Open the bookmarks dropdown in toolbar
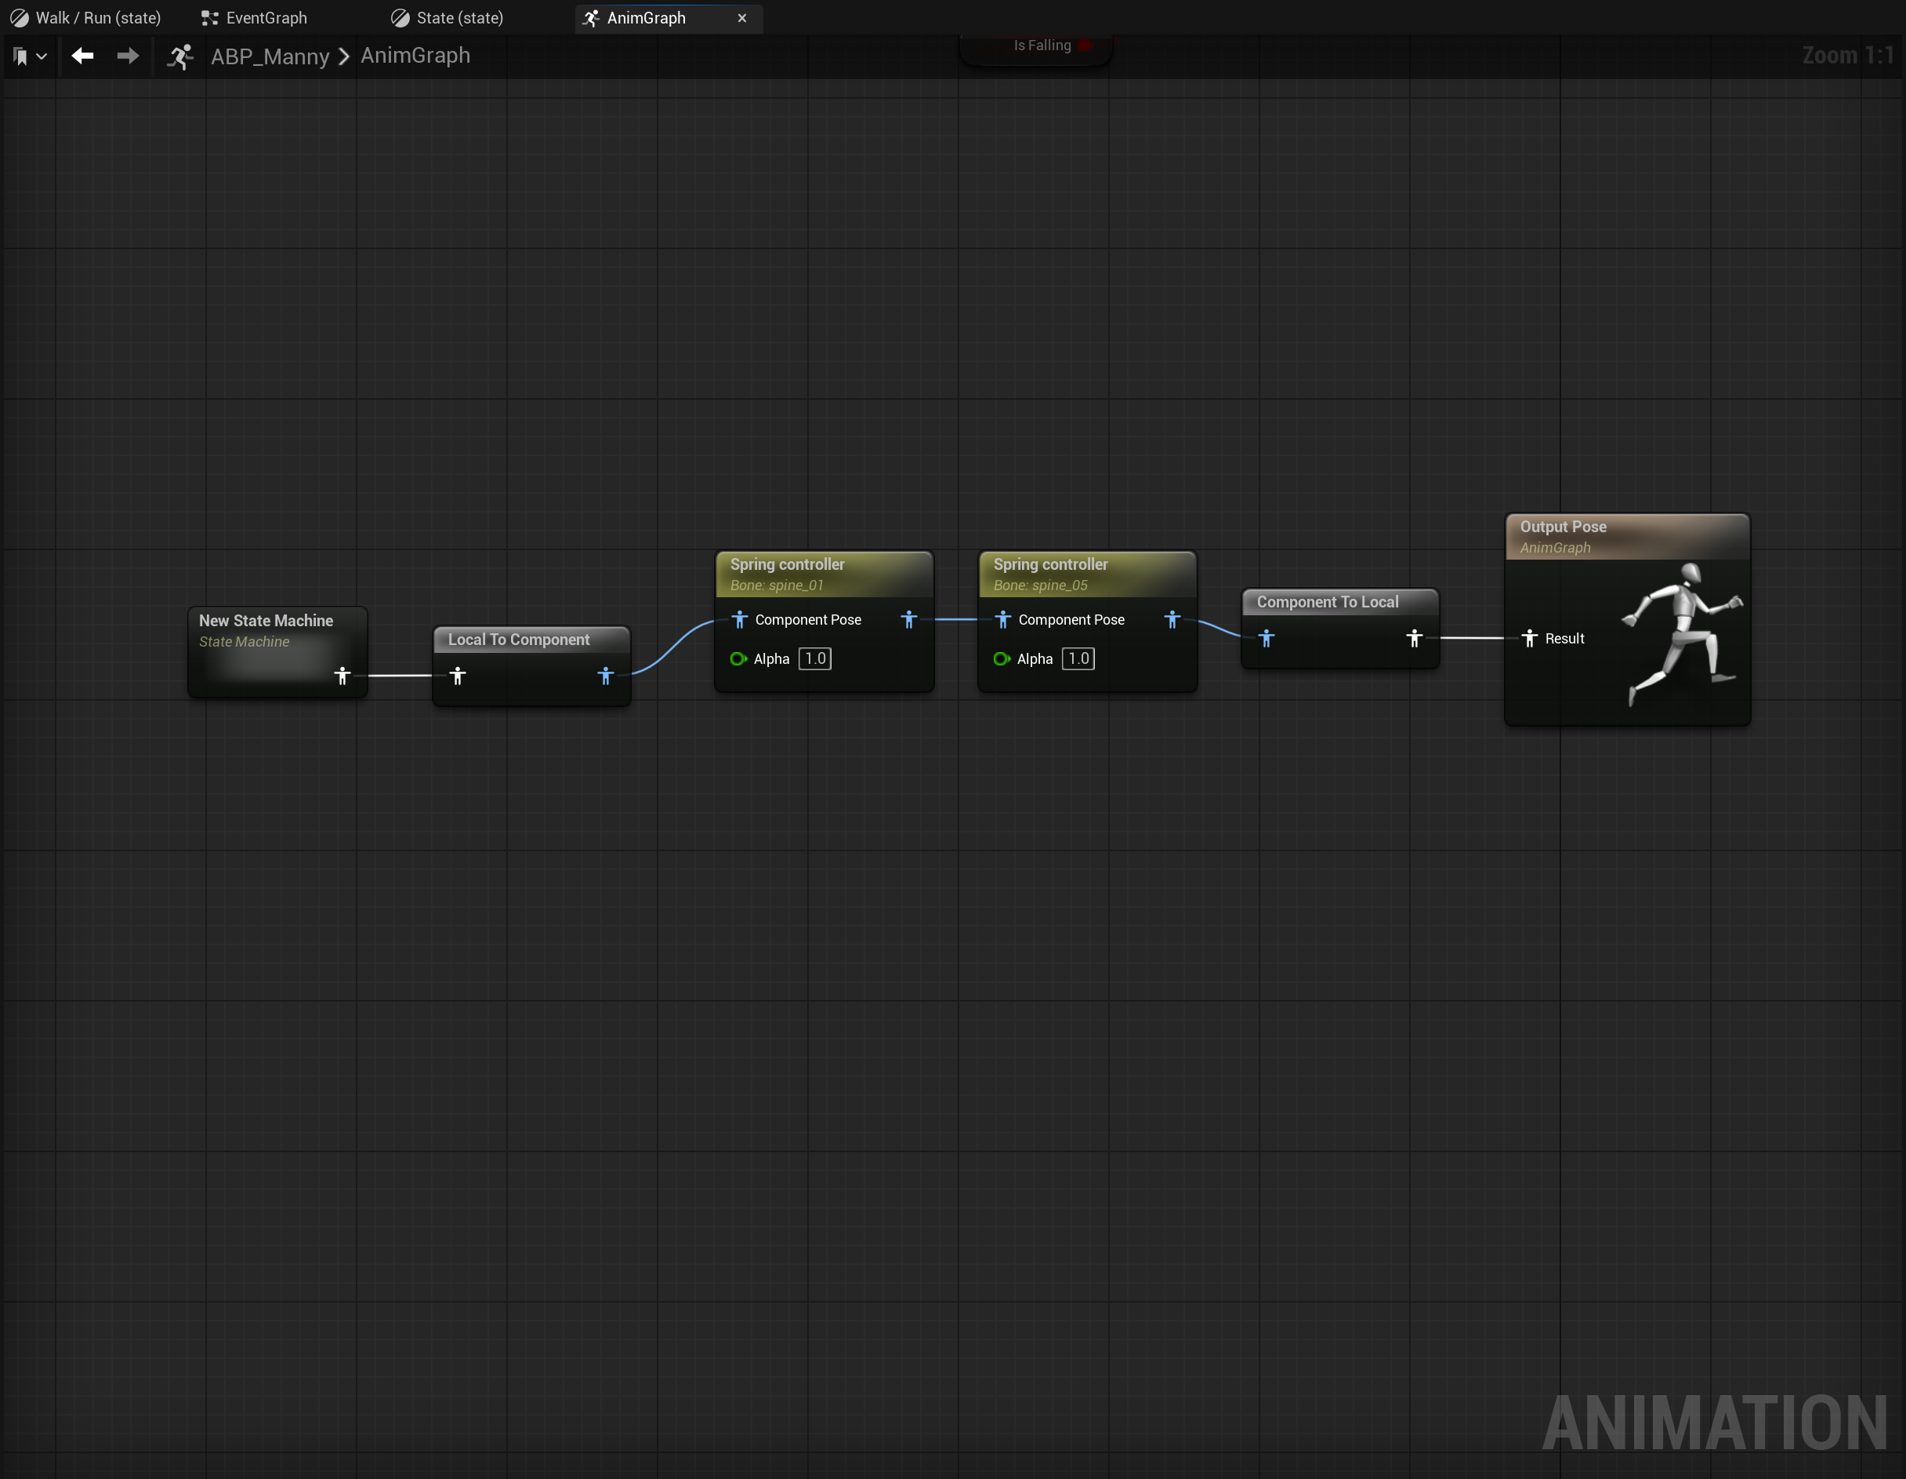Viewport: 1906px width, 1479px height. pos(30,56)
